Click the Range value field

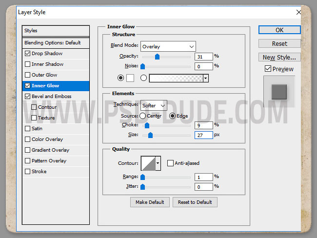(203, 177)
